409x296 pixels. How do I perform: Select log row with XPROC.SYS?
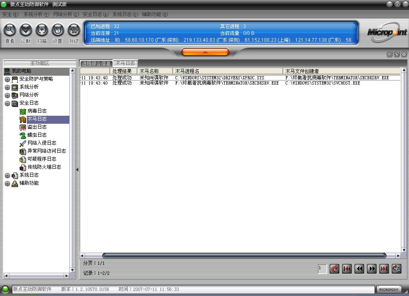(240, 78)
